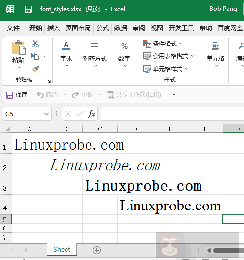The height and width of the screenshot is (260, 244).
Task: Switch to the 数据 data tab
Action: click(x=121, y=28)
